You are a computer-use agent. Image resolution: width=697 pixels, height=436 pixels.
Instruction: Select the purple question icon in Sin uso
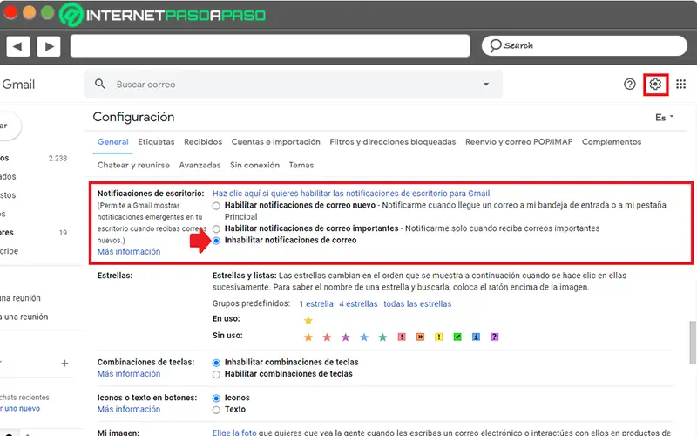tap(494, 337)
